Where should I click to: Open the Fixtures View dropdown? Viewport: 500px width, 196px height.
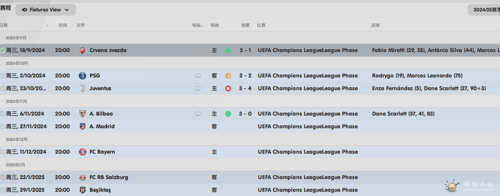point(45,10)
